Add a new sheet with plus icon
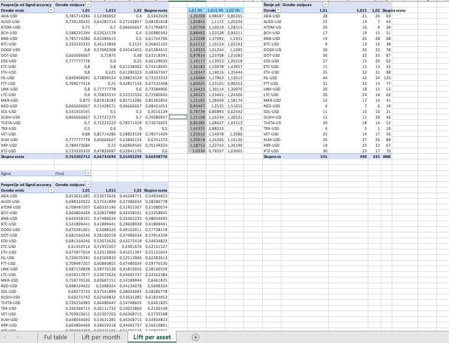Image resolution: width=449 pixels, height=343 pixels. click(x=196, y=337)
